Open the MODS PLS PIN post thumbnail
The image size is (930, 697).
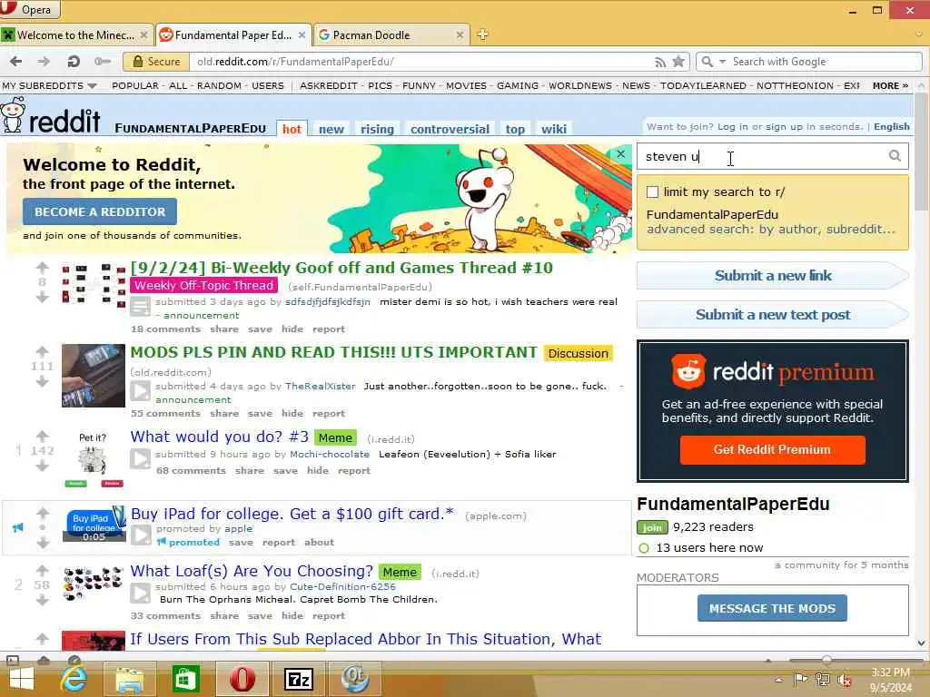pos(94,376)
